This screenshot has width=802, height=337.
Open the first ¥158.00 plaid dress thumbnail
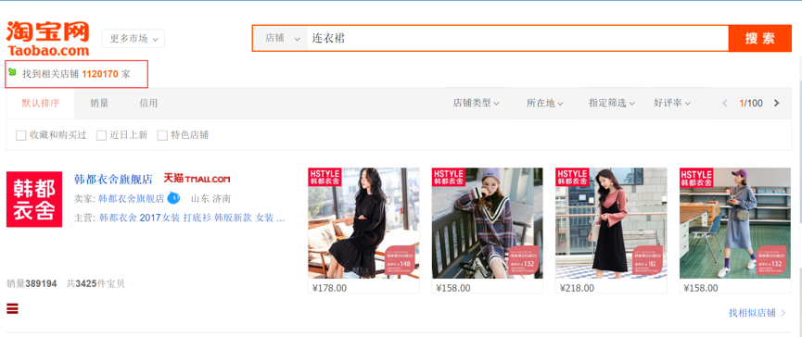[487, 223]
